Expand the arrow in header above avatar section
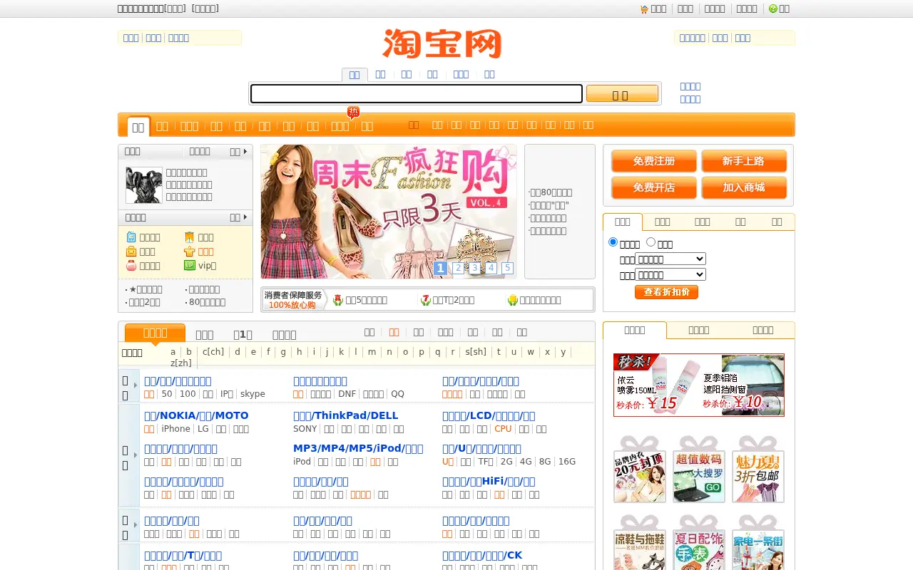 coord(245,152)
